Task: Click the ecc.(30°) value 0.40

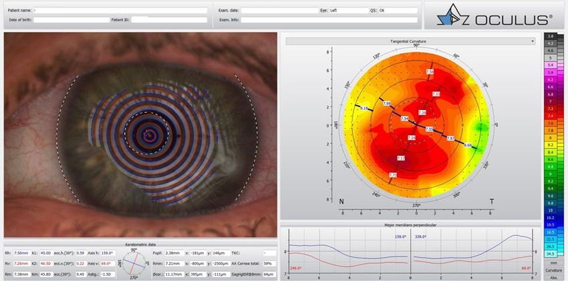Action: [82, 275]
